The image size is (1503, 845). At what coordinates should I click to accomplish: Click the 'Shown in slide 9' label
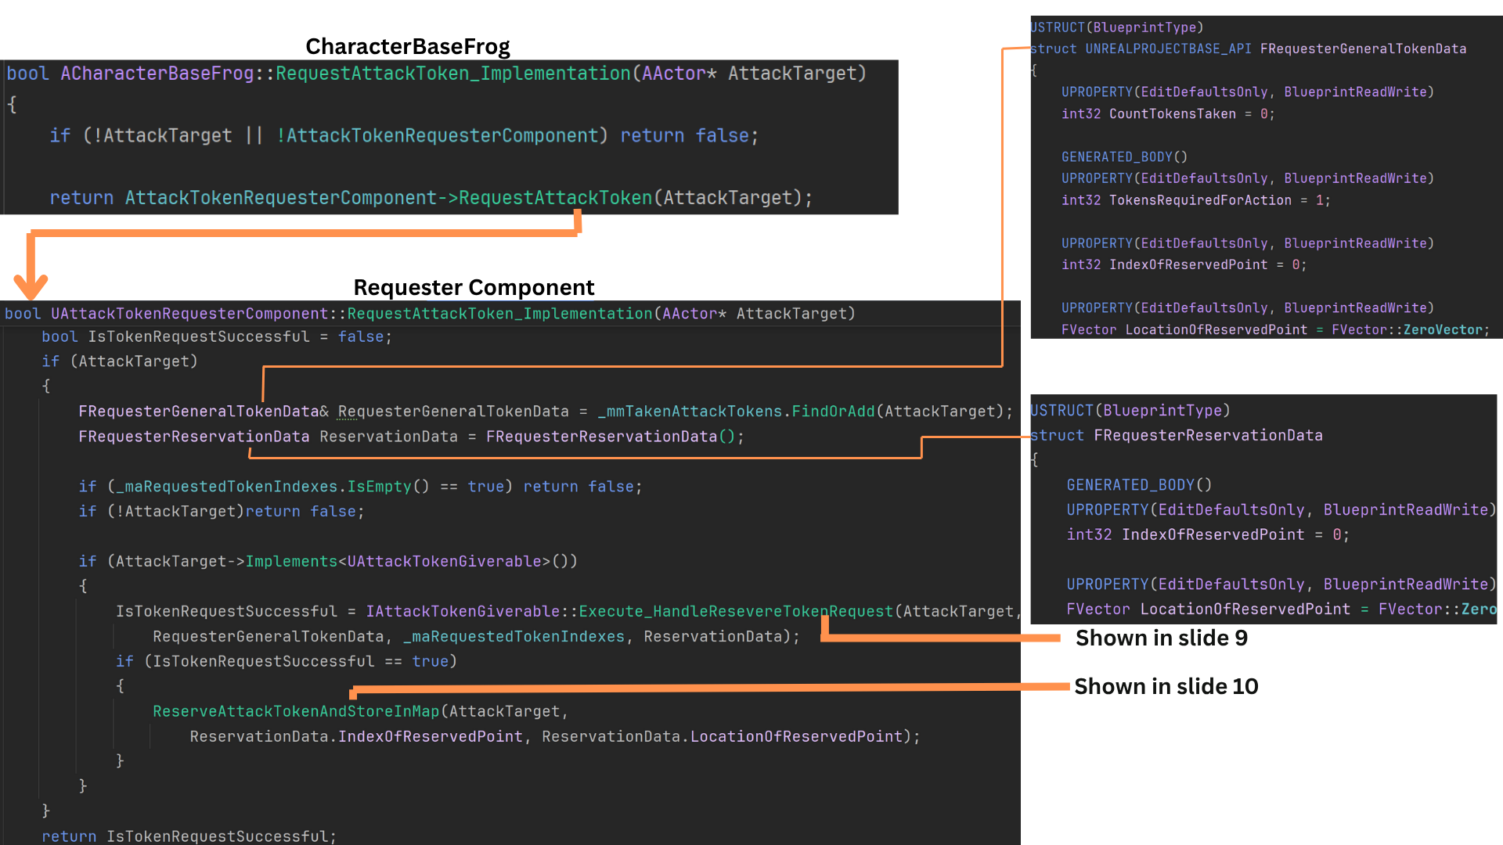click(1161, 638)
